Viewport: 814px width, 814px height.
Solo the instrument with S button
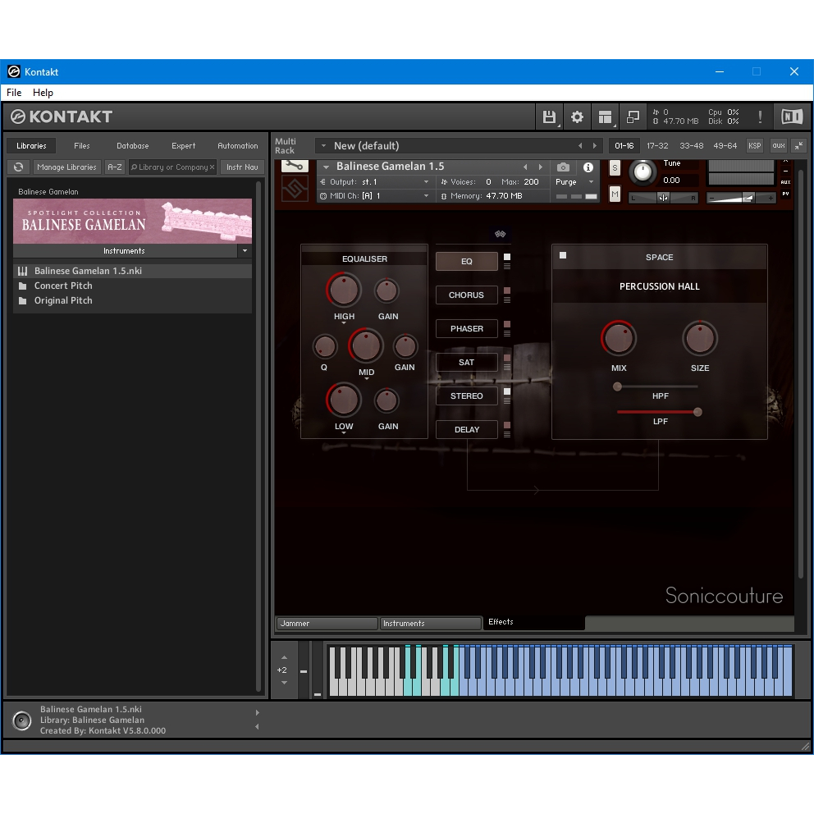click(x=615, y=168)
